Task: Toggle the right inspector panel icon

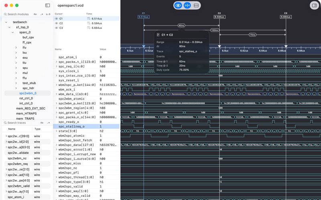Action: coord(314,5)
